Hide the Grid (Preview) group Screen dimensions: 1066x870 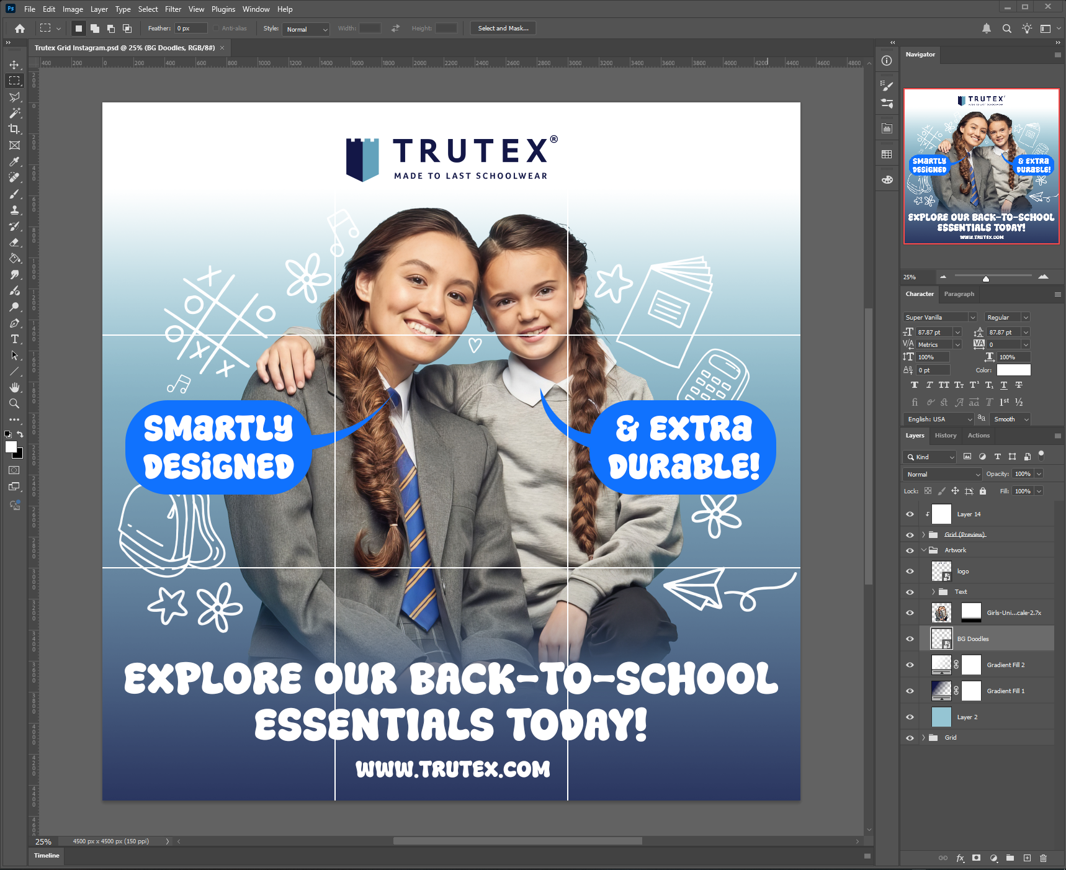pyautogui.click(x=910, y=535)
